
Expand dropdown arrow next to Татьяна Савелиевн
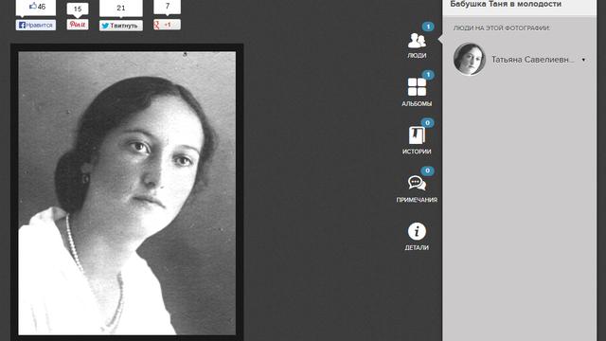pyautogui.click(x=583, y=60)
